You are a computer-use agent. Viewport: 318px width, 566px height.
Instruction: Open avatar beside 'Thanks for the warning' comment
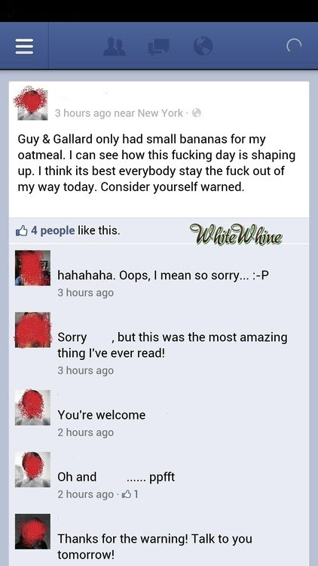pyautogui.click(x=33, y=531)
